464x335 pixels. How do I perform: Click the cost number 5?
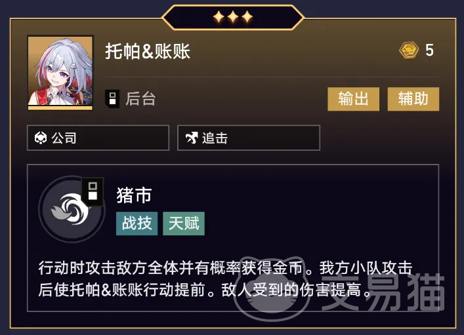429,50
